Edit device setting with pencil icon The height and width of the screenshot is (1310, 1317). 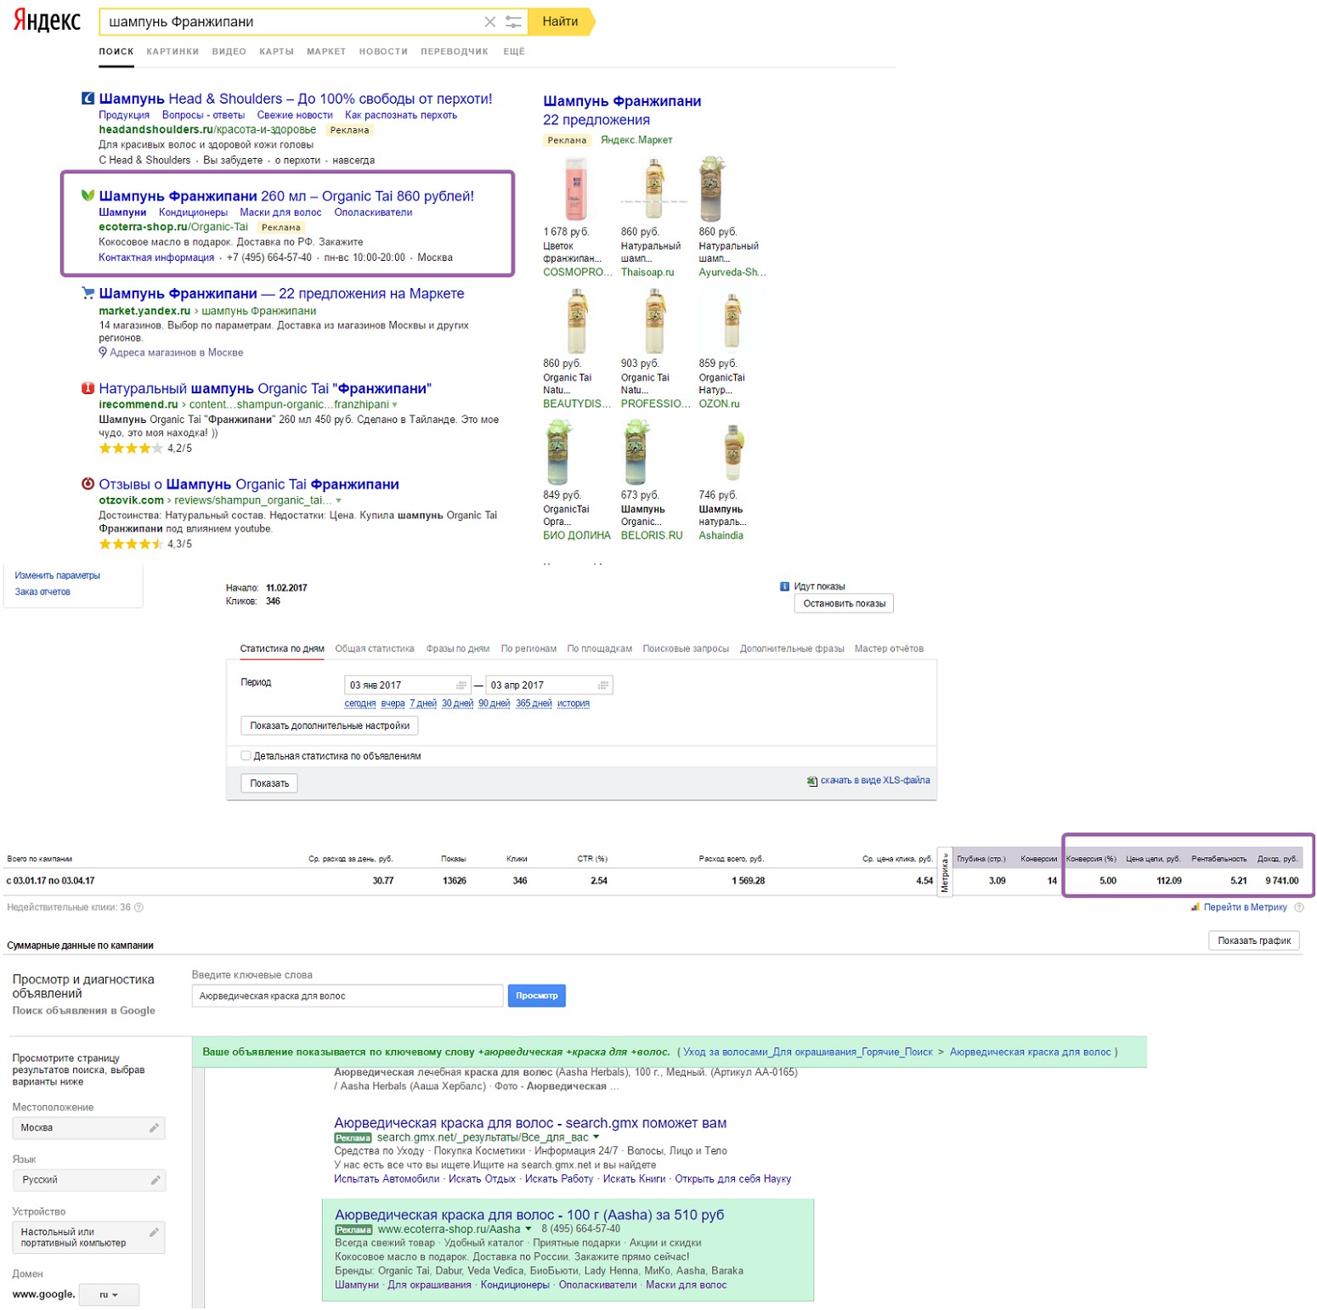pyautogui.click(x=154, y=1232)
